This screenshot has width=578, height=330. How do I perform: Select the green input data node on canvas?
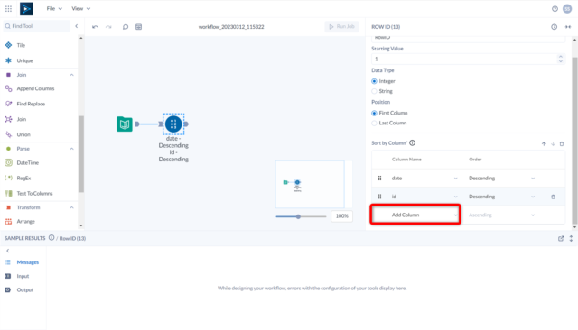[x=125, y=124]
